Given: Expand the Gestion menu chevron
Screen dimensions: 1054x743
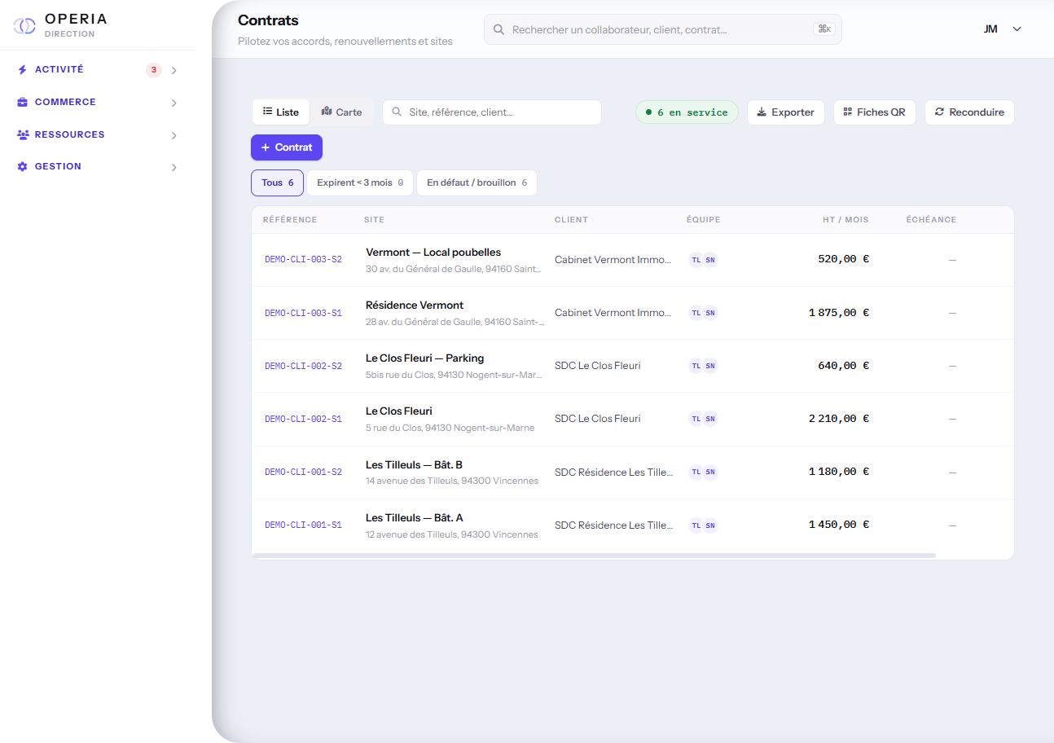Looking at the screenshot, I should pyautogui.click(x=173, y=167).
